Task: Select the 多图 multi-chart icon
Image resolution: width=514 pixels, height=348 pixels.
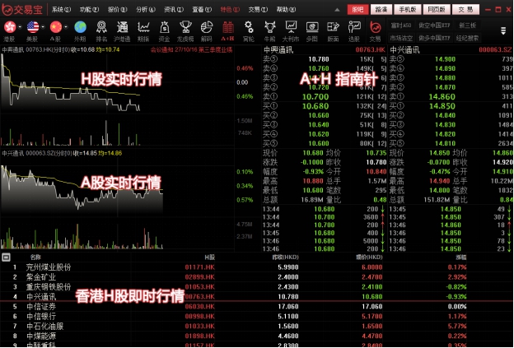Action: [x=311, y=31]
